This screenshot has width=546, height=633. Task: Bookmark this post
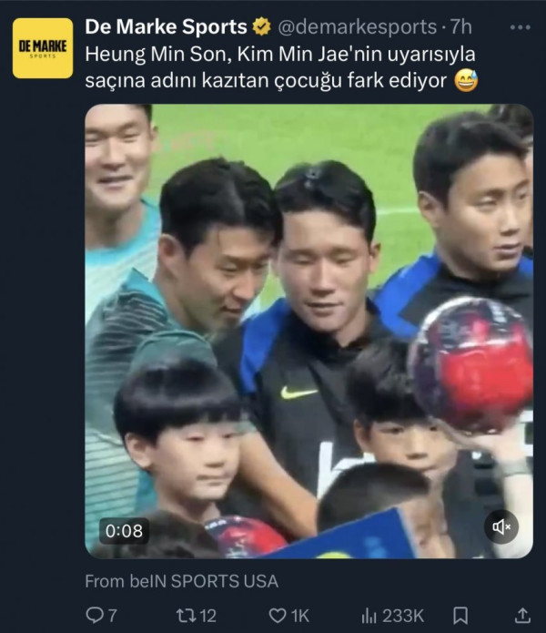[x=460, y=616]
